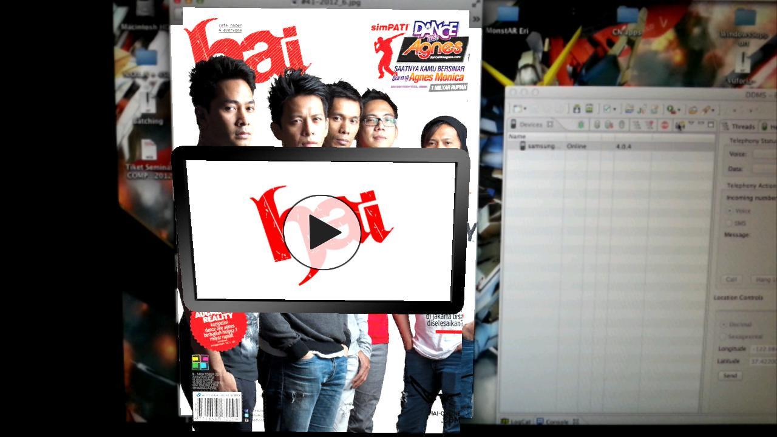Click the Longitude input field
This screenshot has height=437, width=777.
point(764,349)
